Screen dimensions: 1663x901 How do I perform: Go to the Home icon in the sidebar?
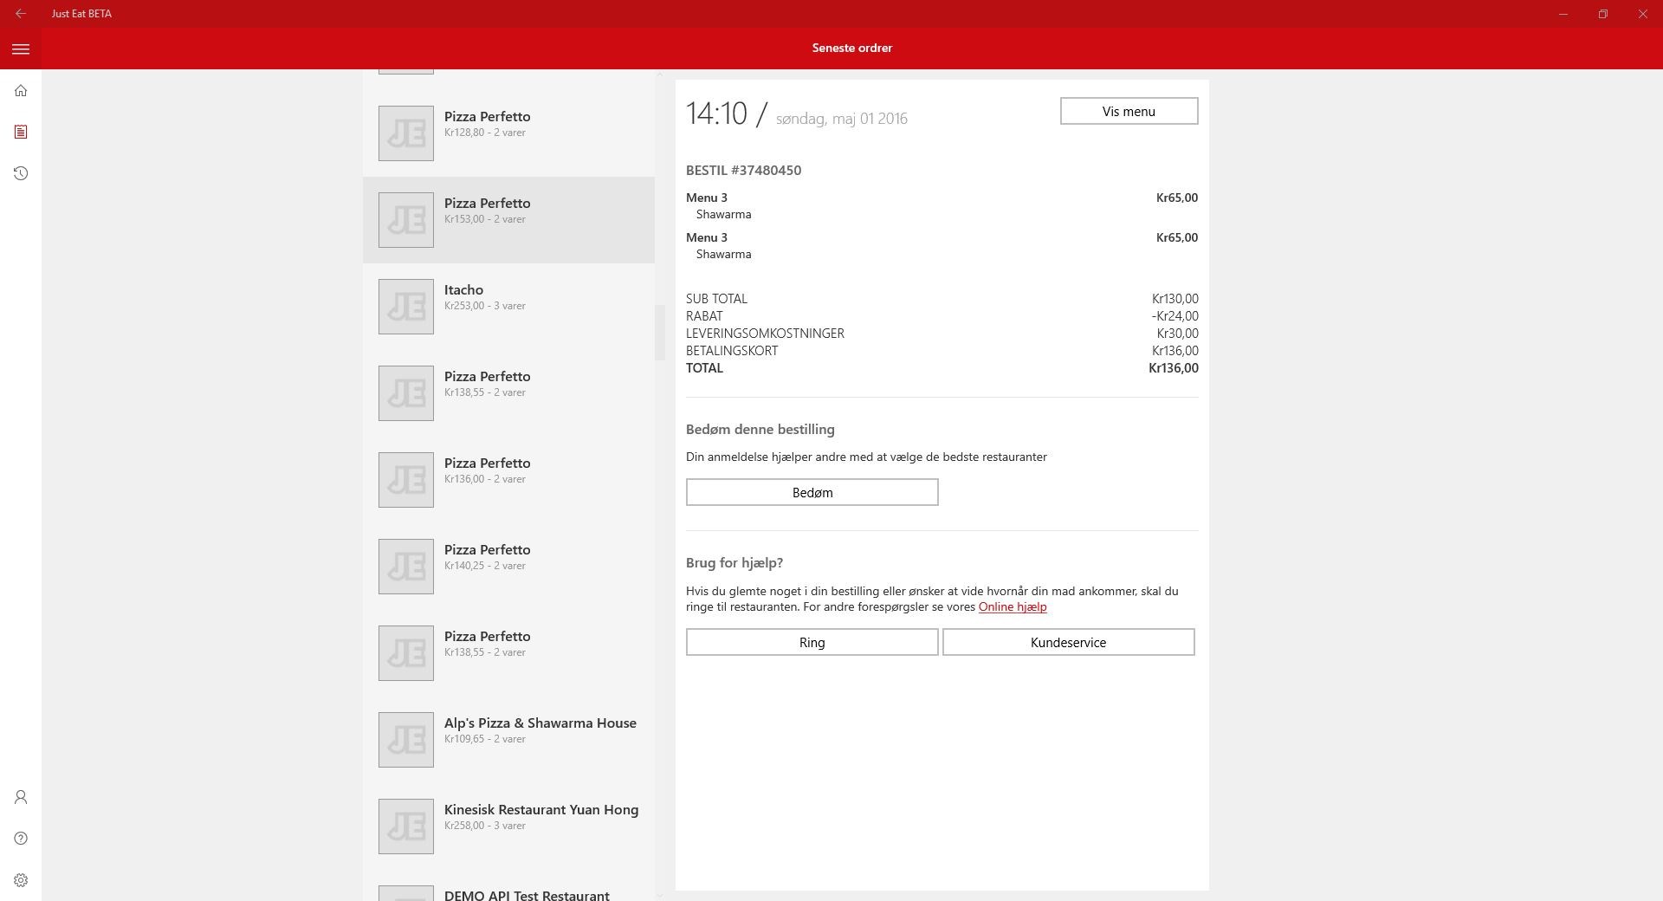(x=21, y=90)
